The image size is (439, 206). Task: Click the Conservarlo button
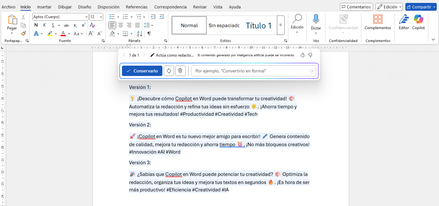click(142, 71)
